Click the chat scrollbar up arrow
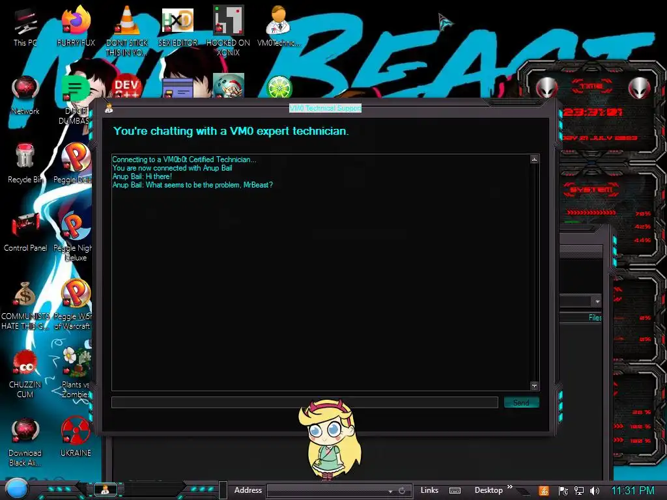Image resolution: width=667 pixels, height=500 pixels. coord(534,160)
